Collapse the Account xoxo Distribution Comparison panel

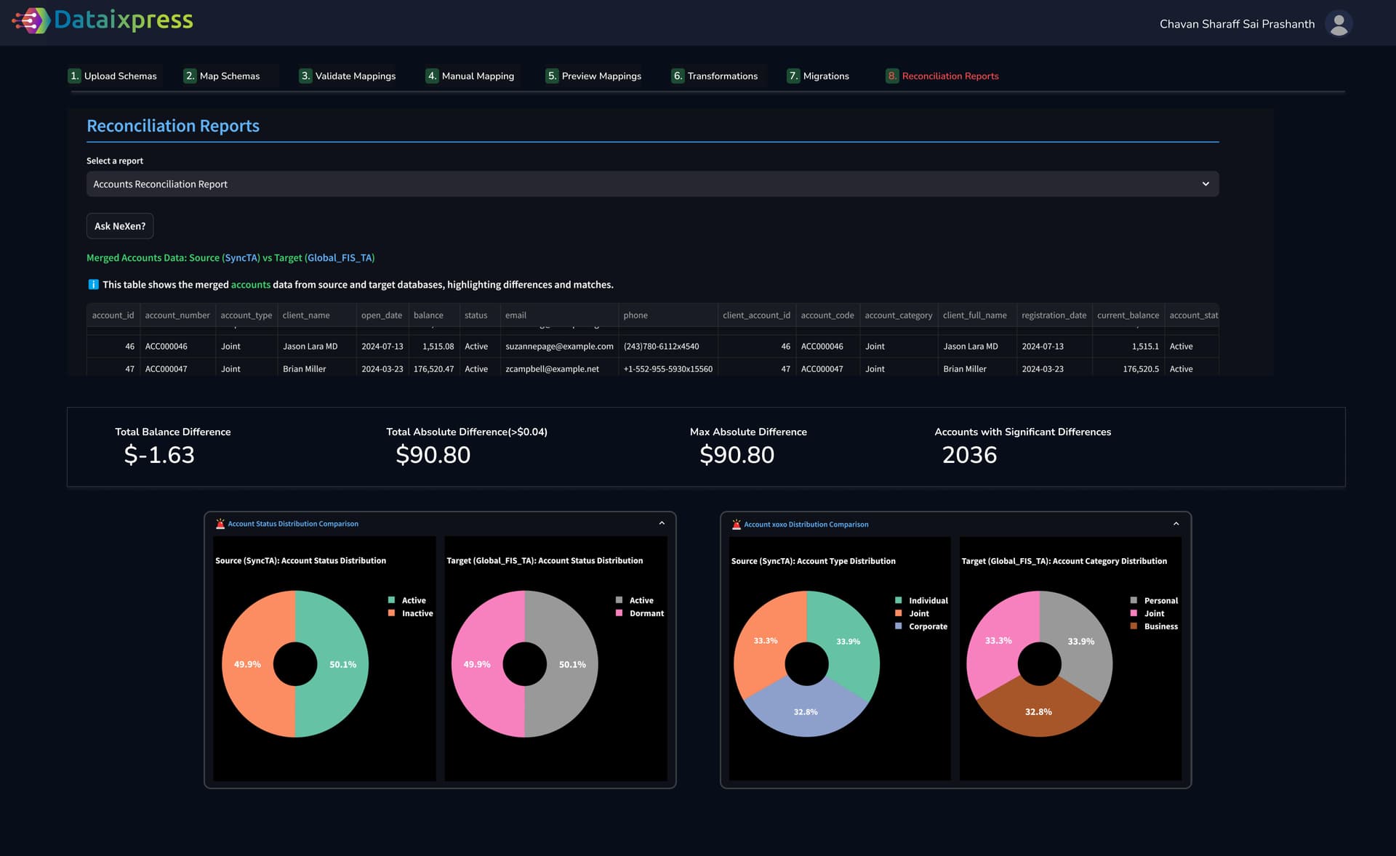click(1176, 524)
